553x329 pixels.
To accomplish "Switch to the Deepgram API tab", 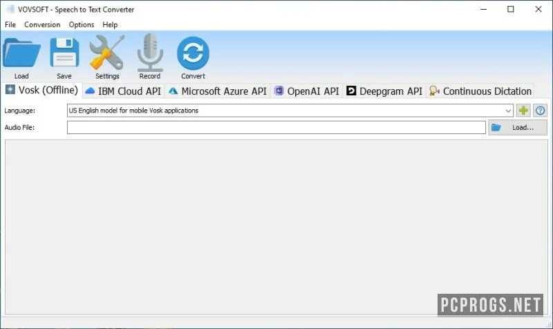I will point(384,91).
